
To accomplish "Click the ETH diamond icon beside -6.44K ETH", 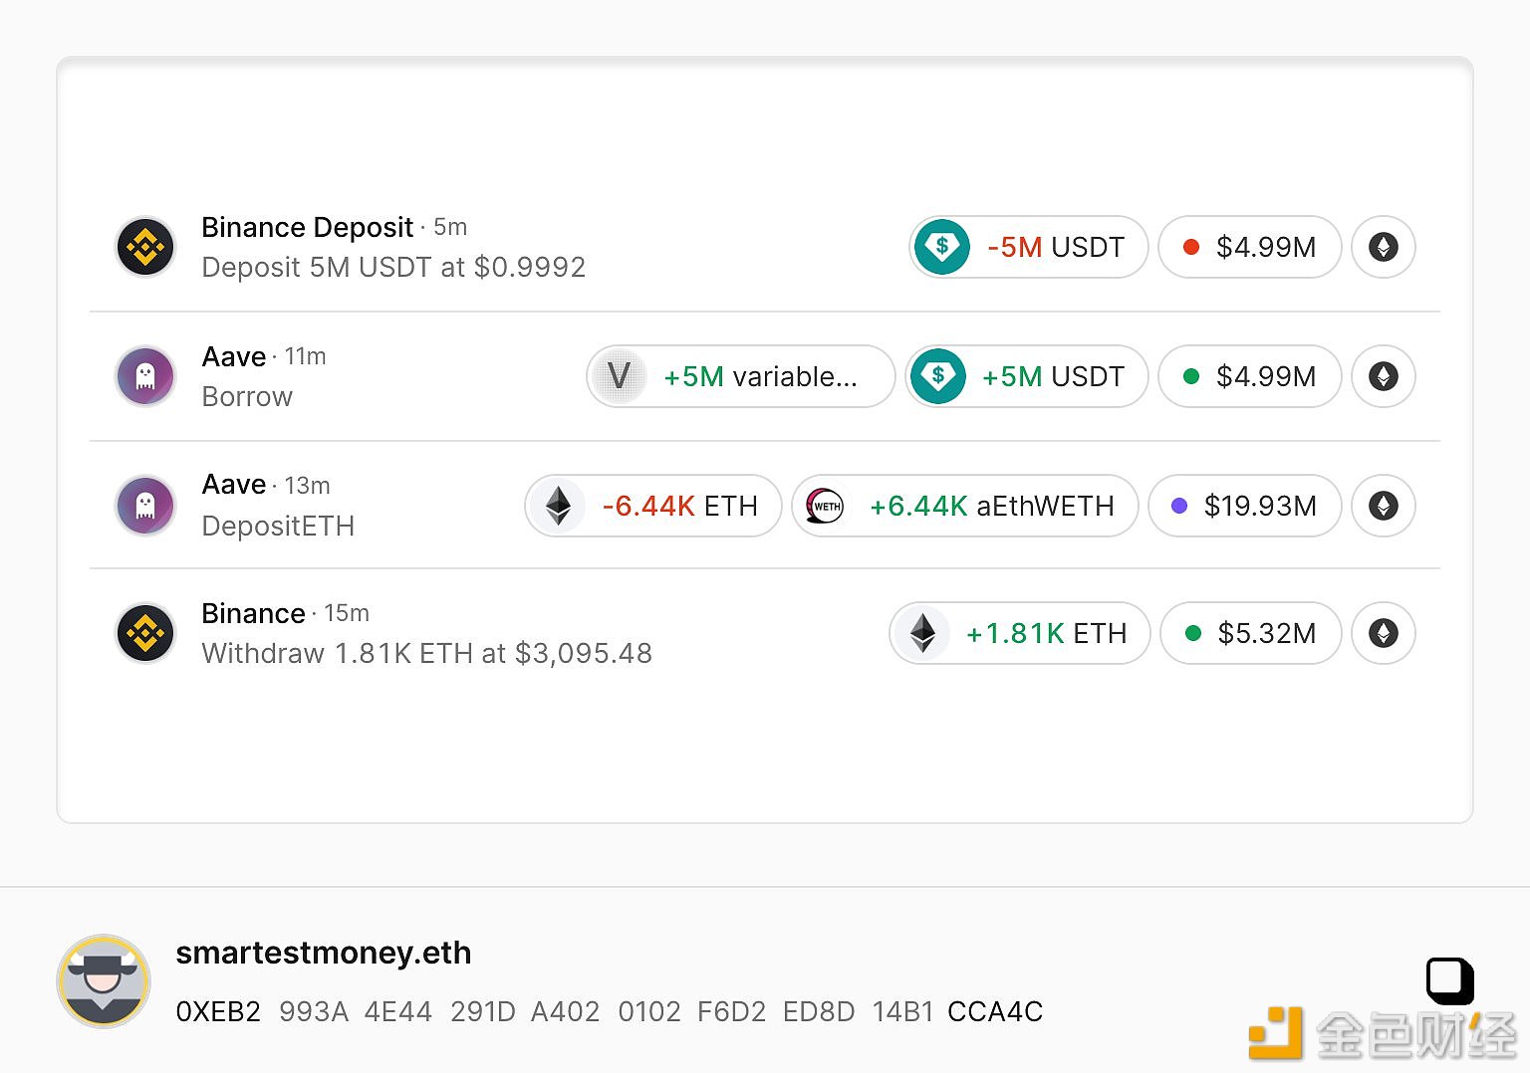I will [x=558, y=506].
